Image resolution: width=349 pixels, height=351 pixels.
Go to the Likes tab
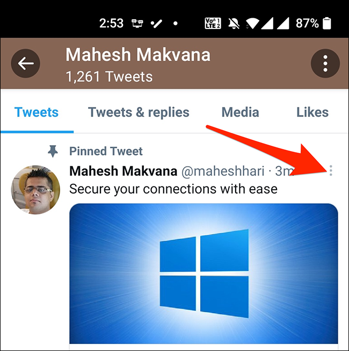pos(312,112)
